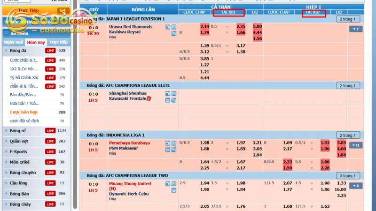Click team name Urawa Red Diamonds
Screen dimensions: 376x211
(x=131, y=27)
